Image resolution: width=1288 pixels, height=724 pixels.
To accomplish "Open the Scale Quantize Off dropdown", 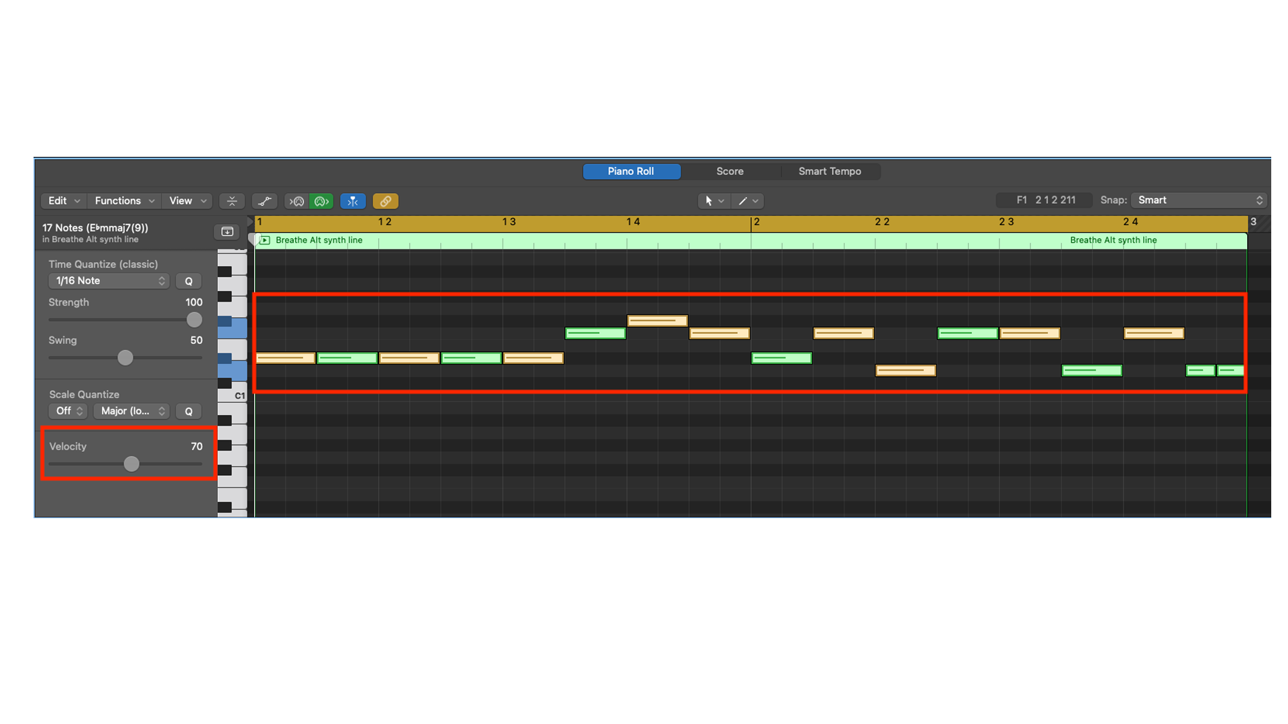I will 68,411.
